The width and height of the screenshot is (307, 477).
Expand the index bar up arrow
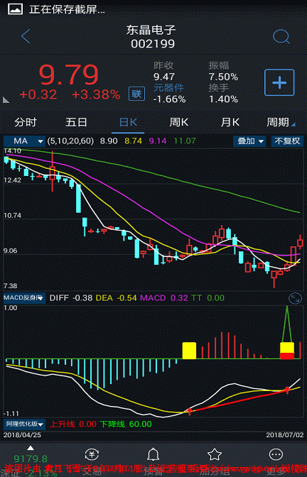point(30,448)
